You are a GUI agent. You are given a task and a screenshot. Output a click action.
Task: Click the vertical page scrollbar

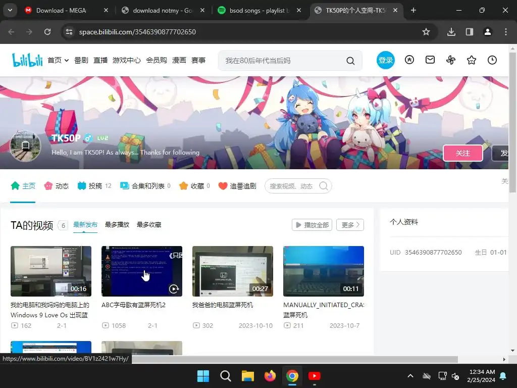coord(512,122)
